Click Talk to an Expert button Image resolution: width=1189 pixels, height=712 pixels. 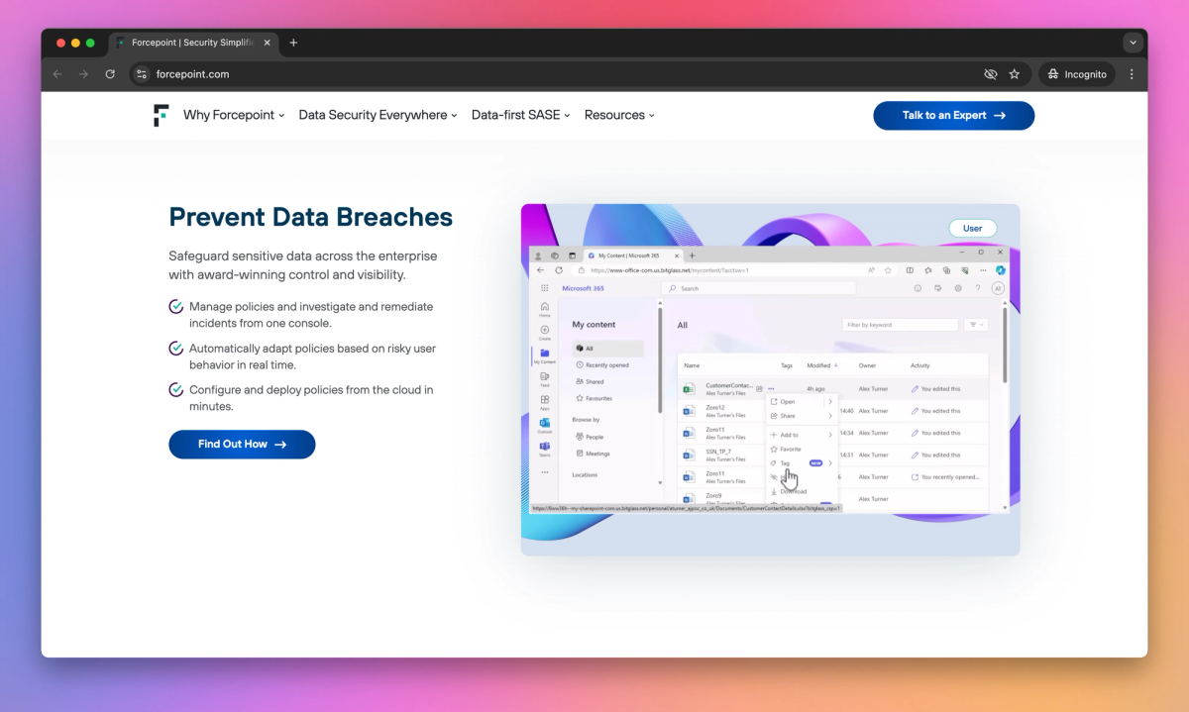coord(953,116)
